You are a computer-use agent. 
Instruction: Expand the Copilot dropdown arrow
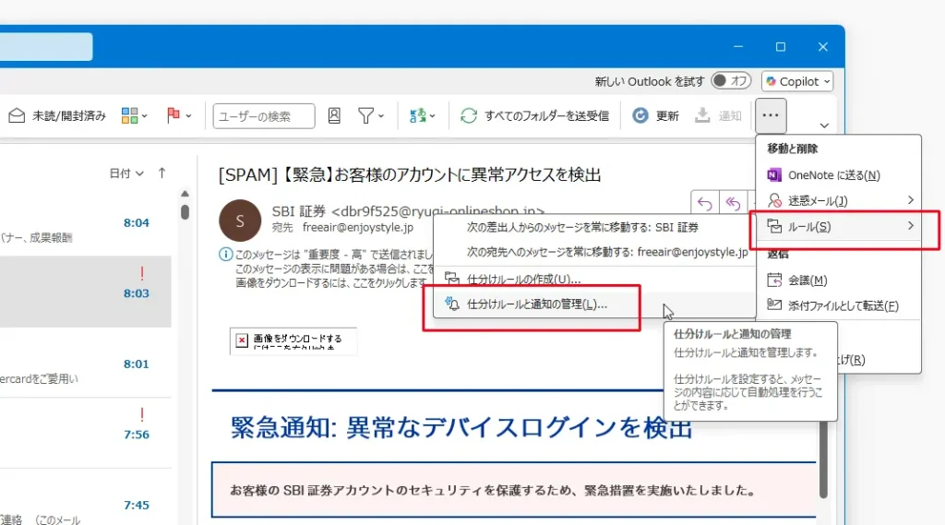pos(827,82)
